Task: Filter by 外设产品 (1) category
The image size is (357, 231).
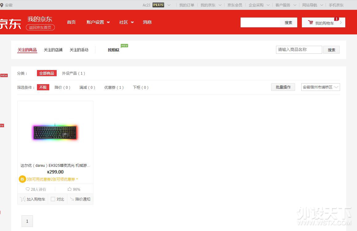Action: click(x=74, y=73)
